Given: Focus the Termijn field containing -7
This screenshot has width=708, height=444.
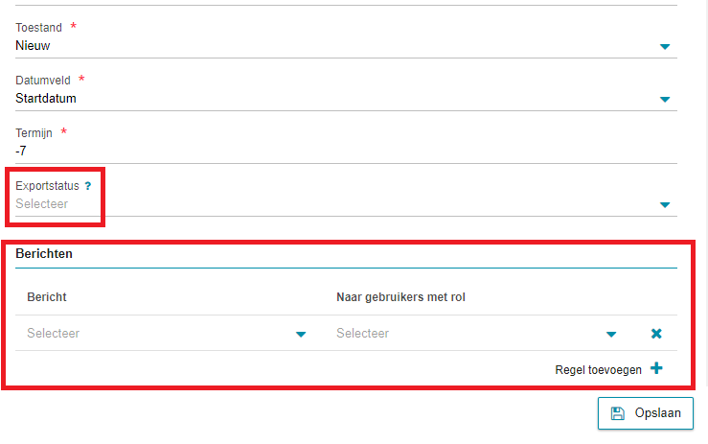Looking at the screenshot, I should (x=346, y=151).
